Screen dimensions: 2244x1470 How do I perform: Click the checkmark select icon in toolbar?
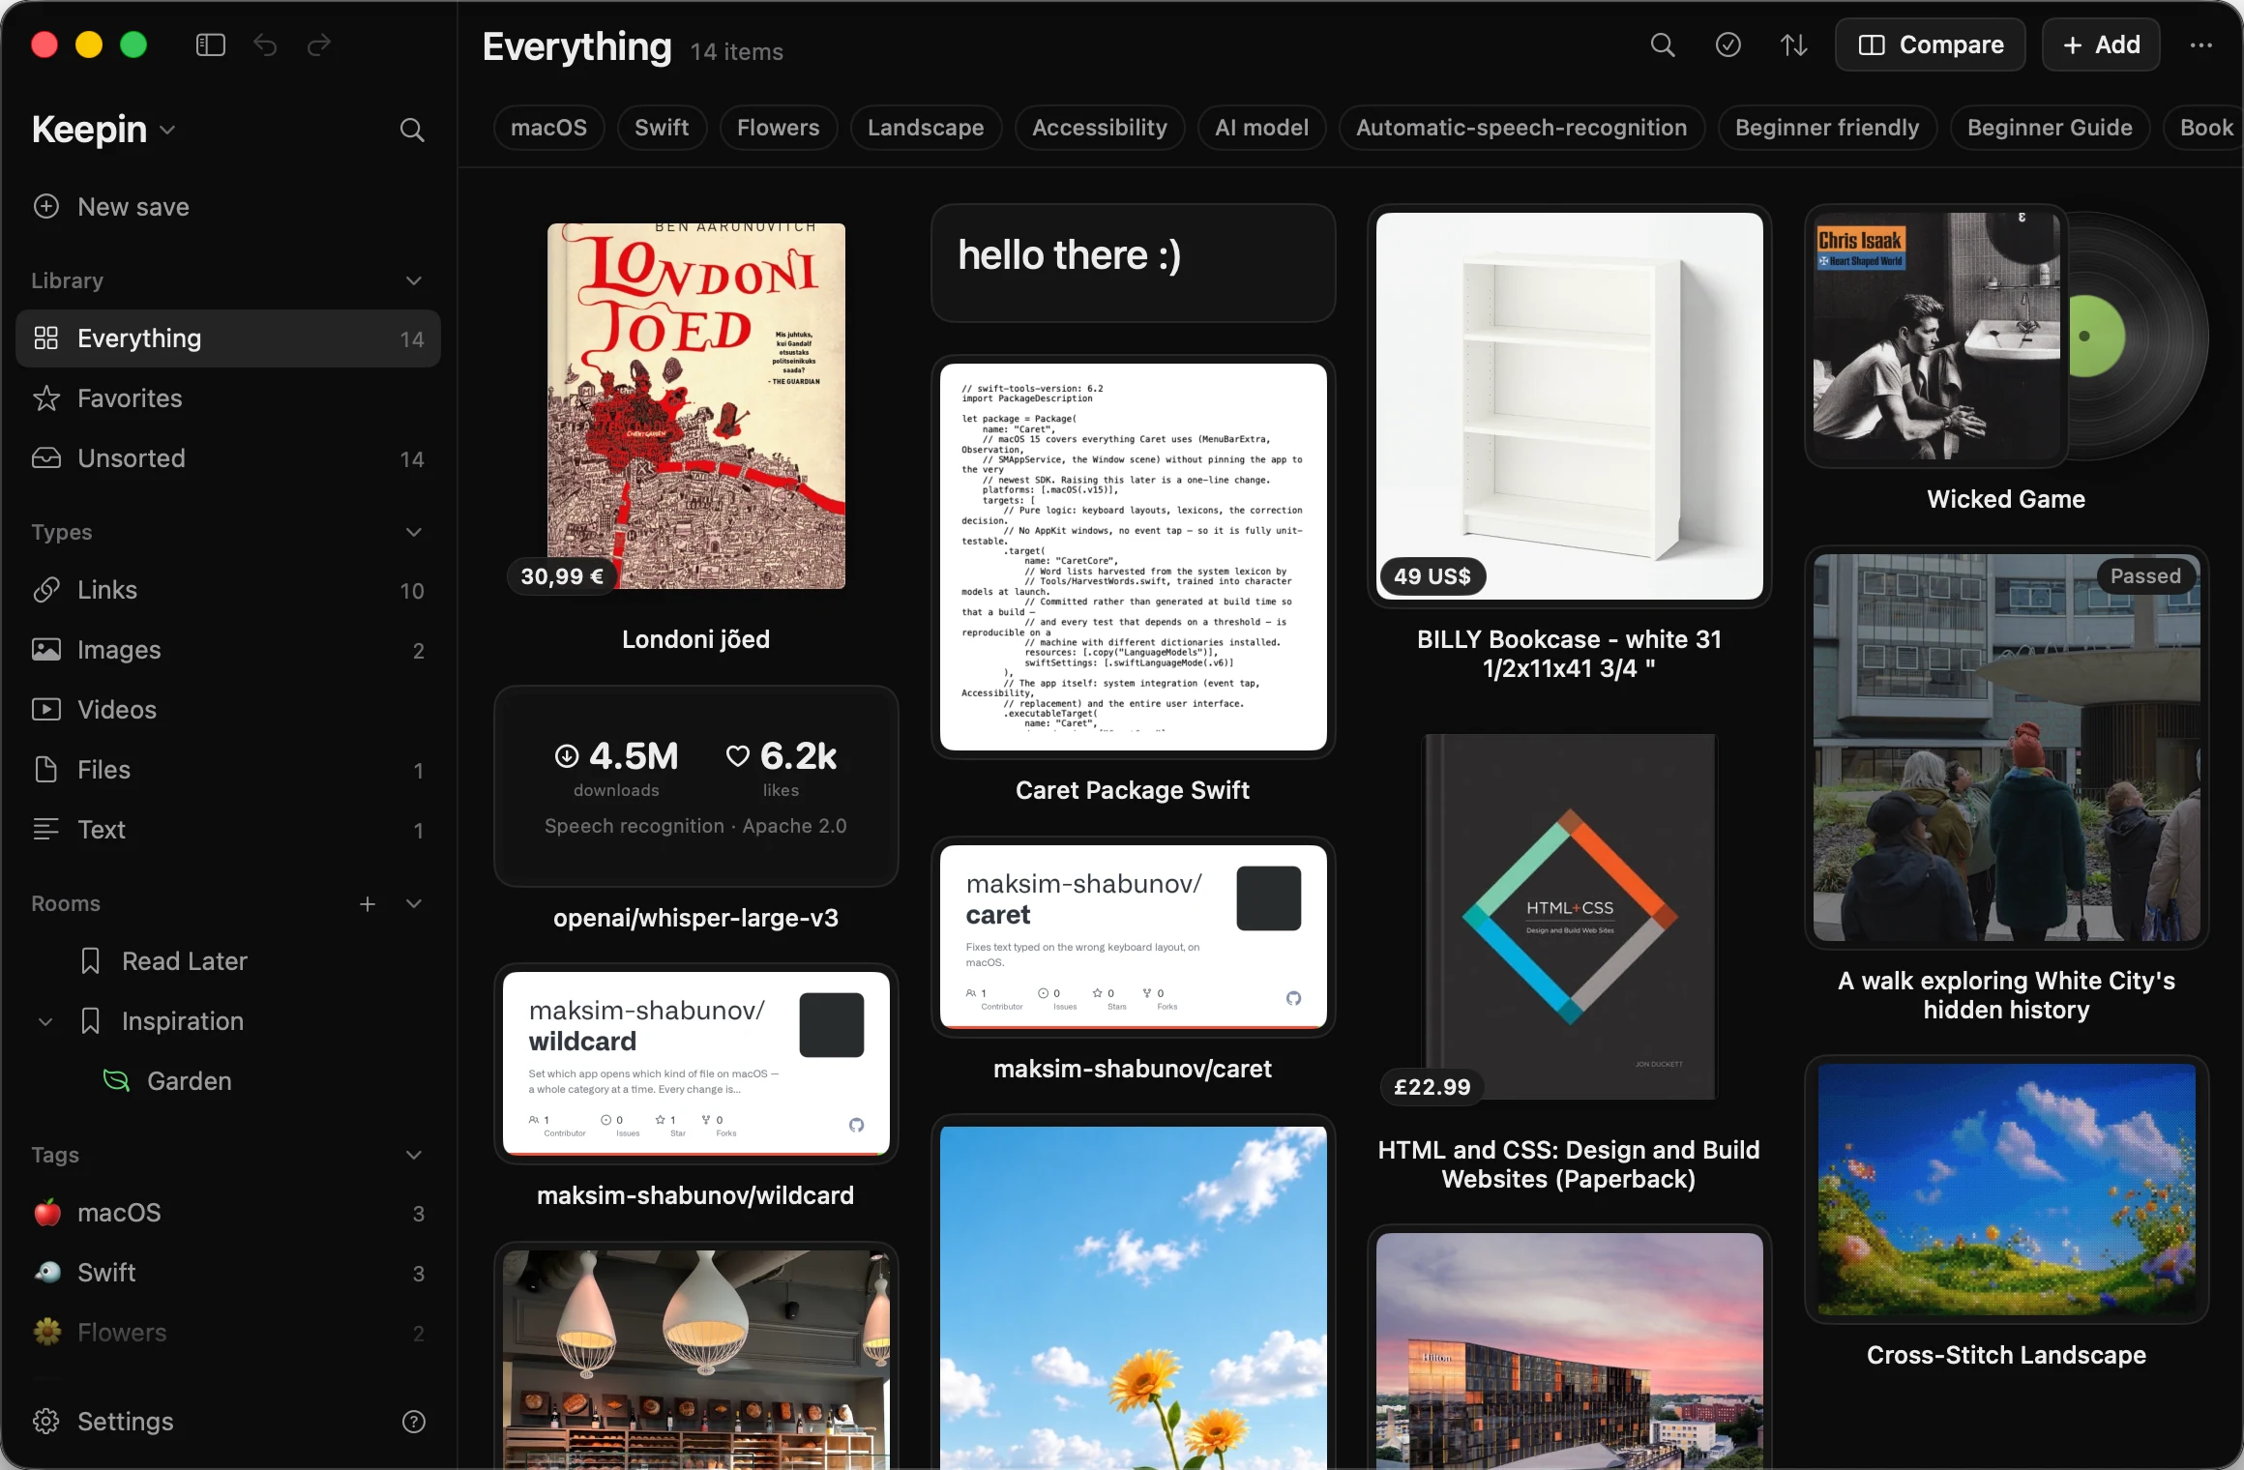1727,44
